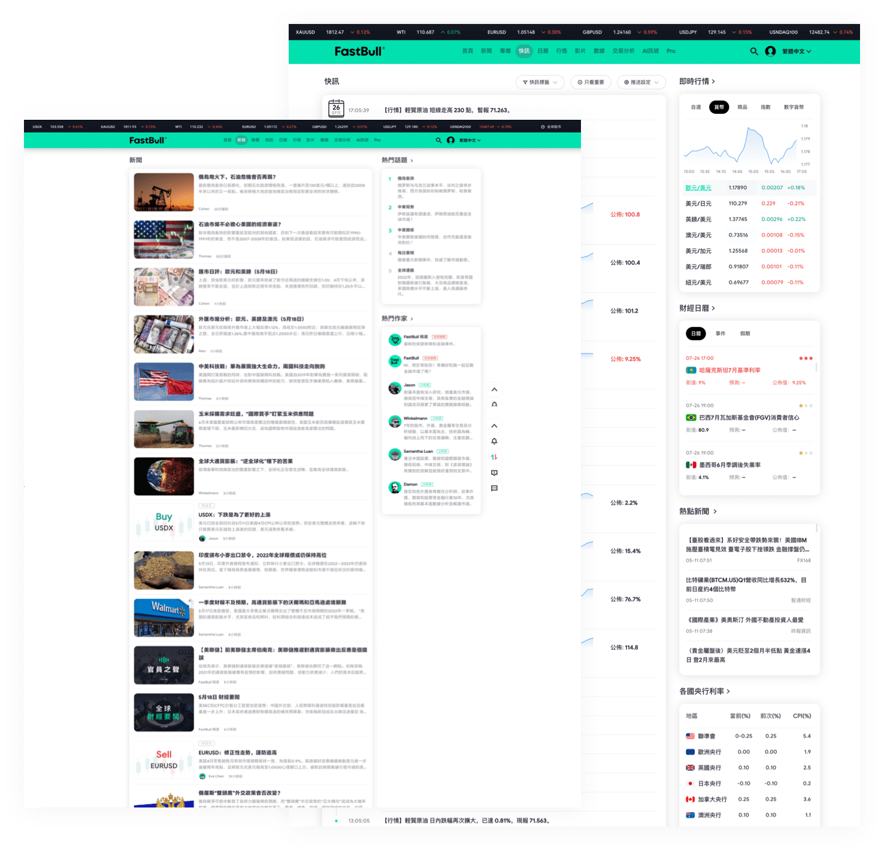Select the 貨幣 pill in market panel
The image size is (884, 853).
pyautogui.click(x=719, y=107)
